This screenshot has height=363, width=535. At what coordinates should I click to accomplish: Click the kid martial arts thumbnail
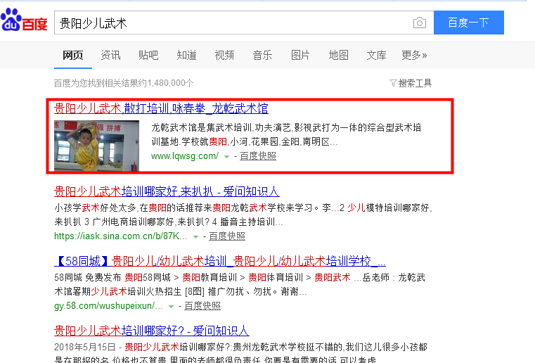click(96, 146)
